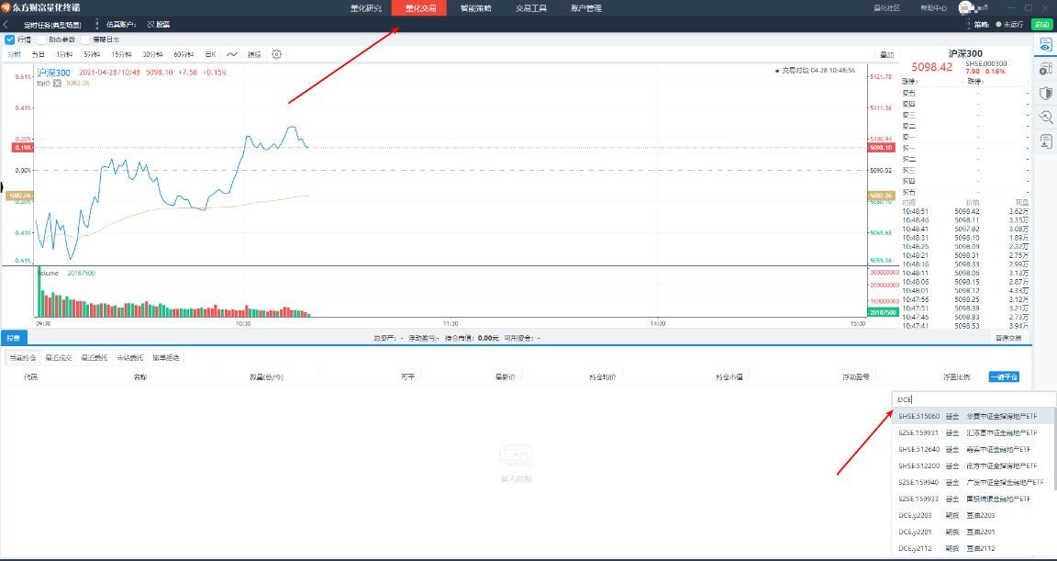Click the 未运行 strategy status indicator
This screenshot has height=561, width=1057.
[1009, 24]
